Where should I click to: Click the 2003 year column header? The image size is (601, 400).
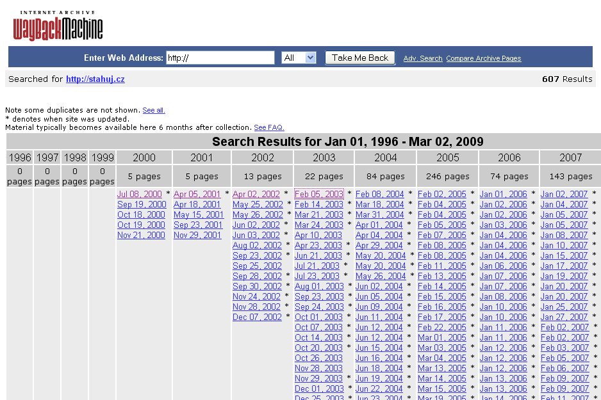click(324, 157)
